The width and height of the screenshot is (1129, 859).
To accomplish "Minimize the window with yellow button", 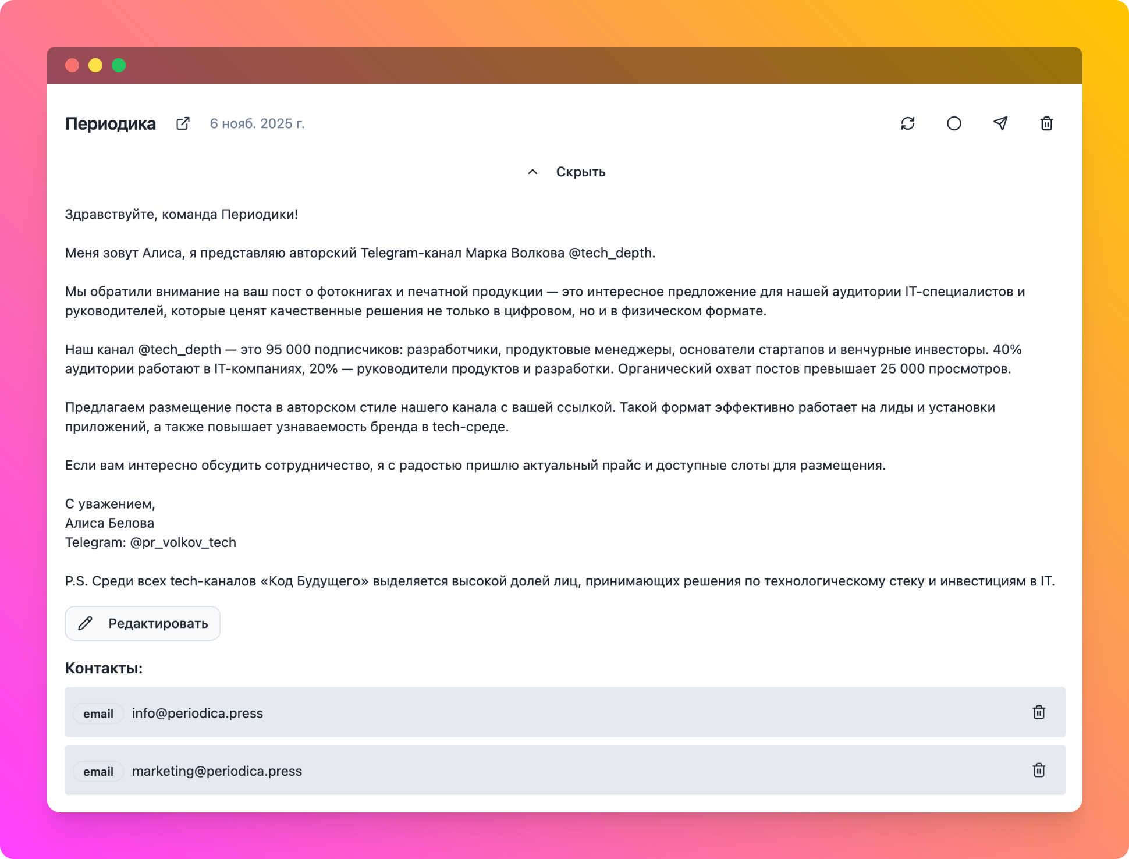I will pos(95,65).
